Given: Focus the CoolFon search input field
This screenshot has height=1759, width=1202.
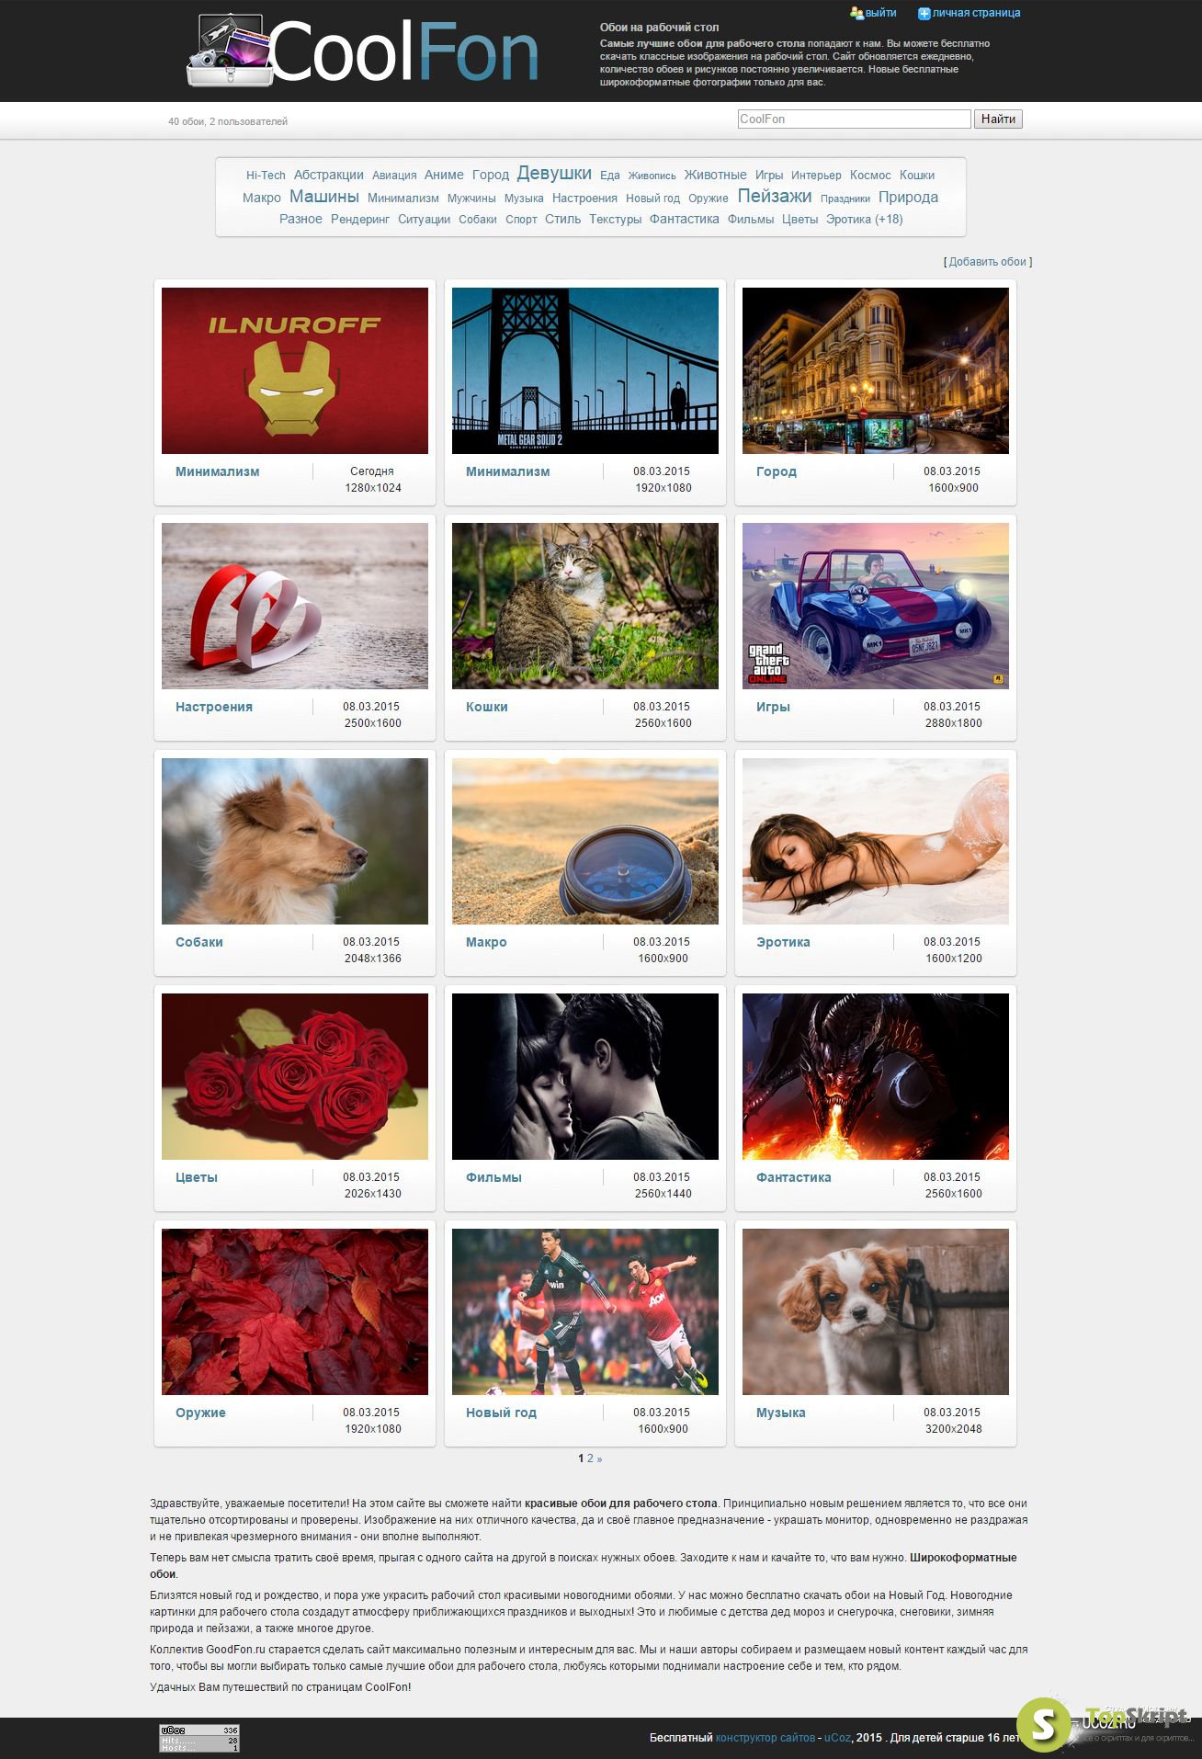Looking at the screenshot, I should coord(854,119).
